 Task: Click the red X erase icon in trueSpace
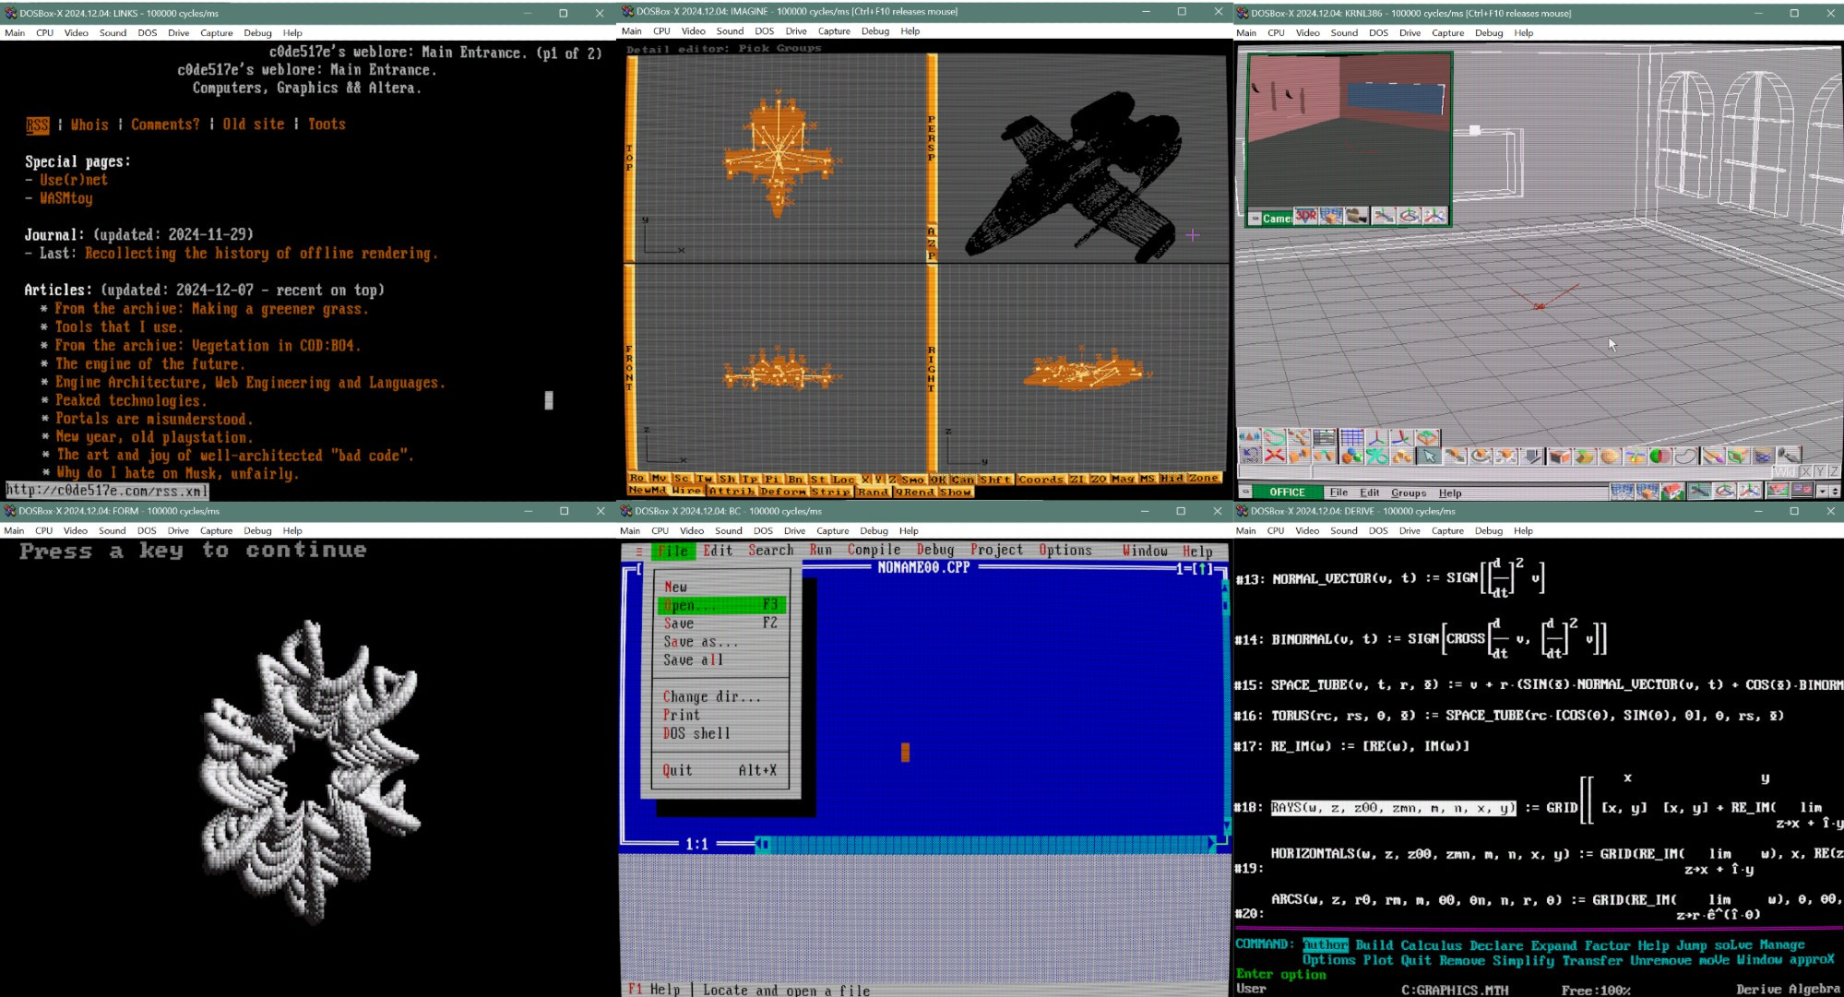pyautogui.click(x=1275, y=456)
